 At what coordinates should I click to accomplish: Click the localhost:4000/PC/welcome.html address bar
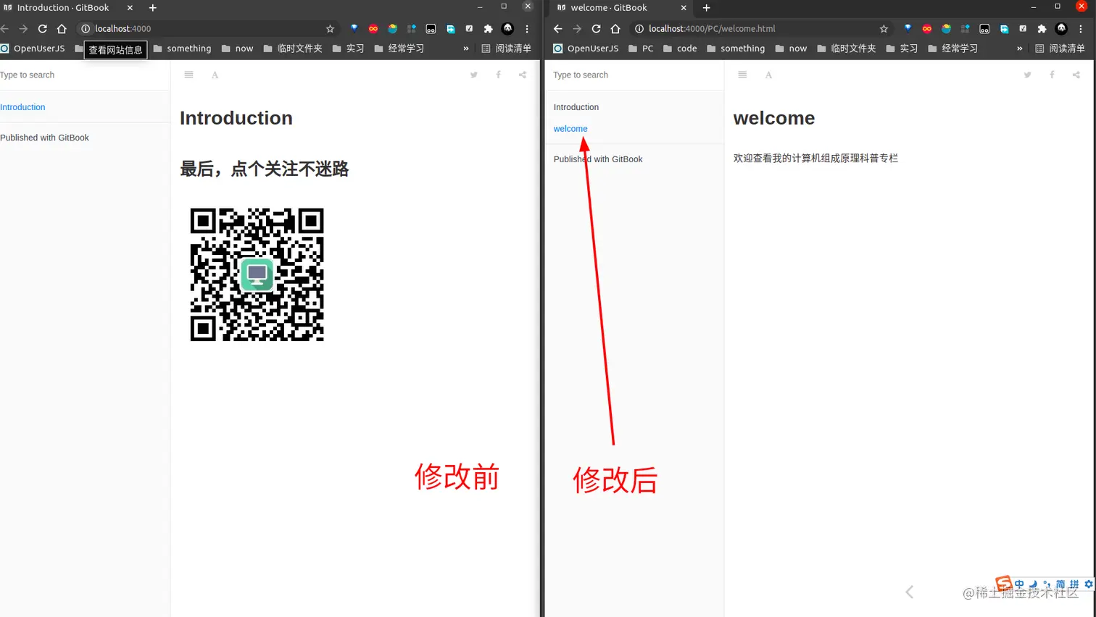tap(761, 29)
